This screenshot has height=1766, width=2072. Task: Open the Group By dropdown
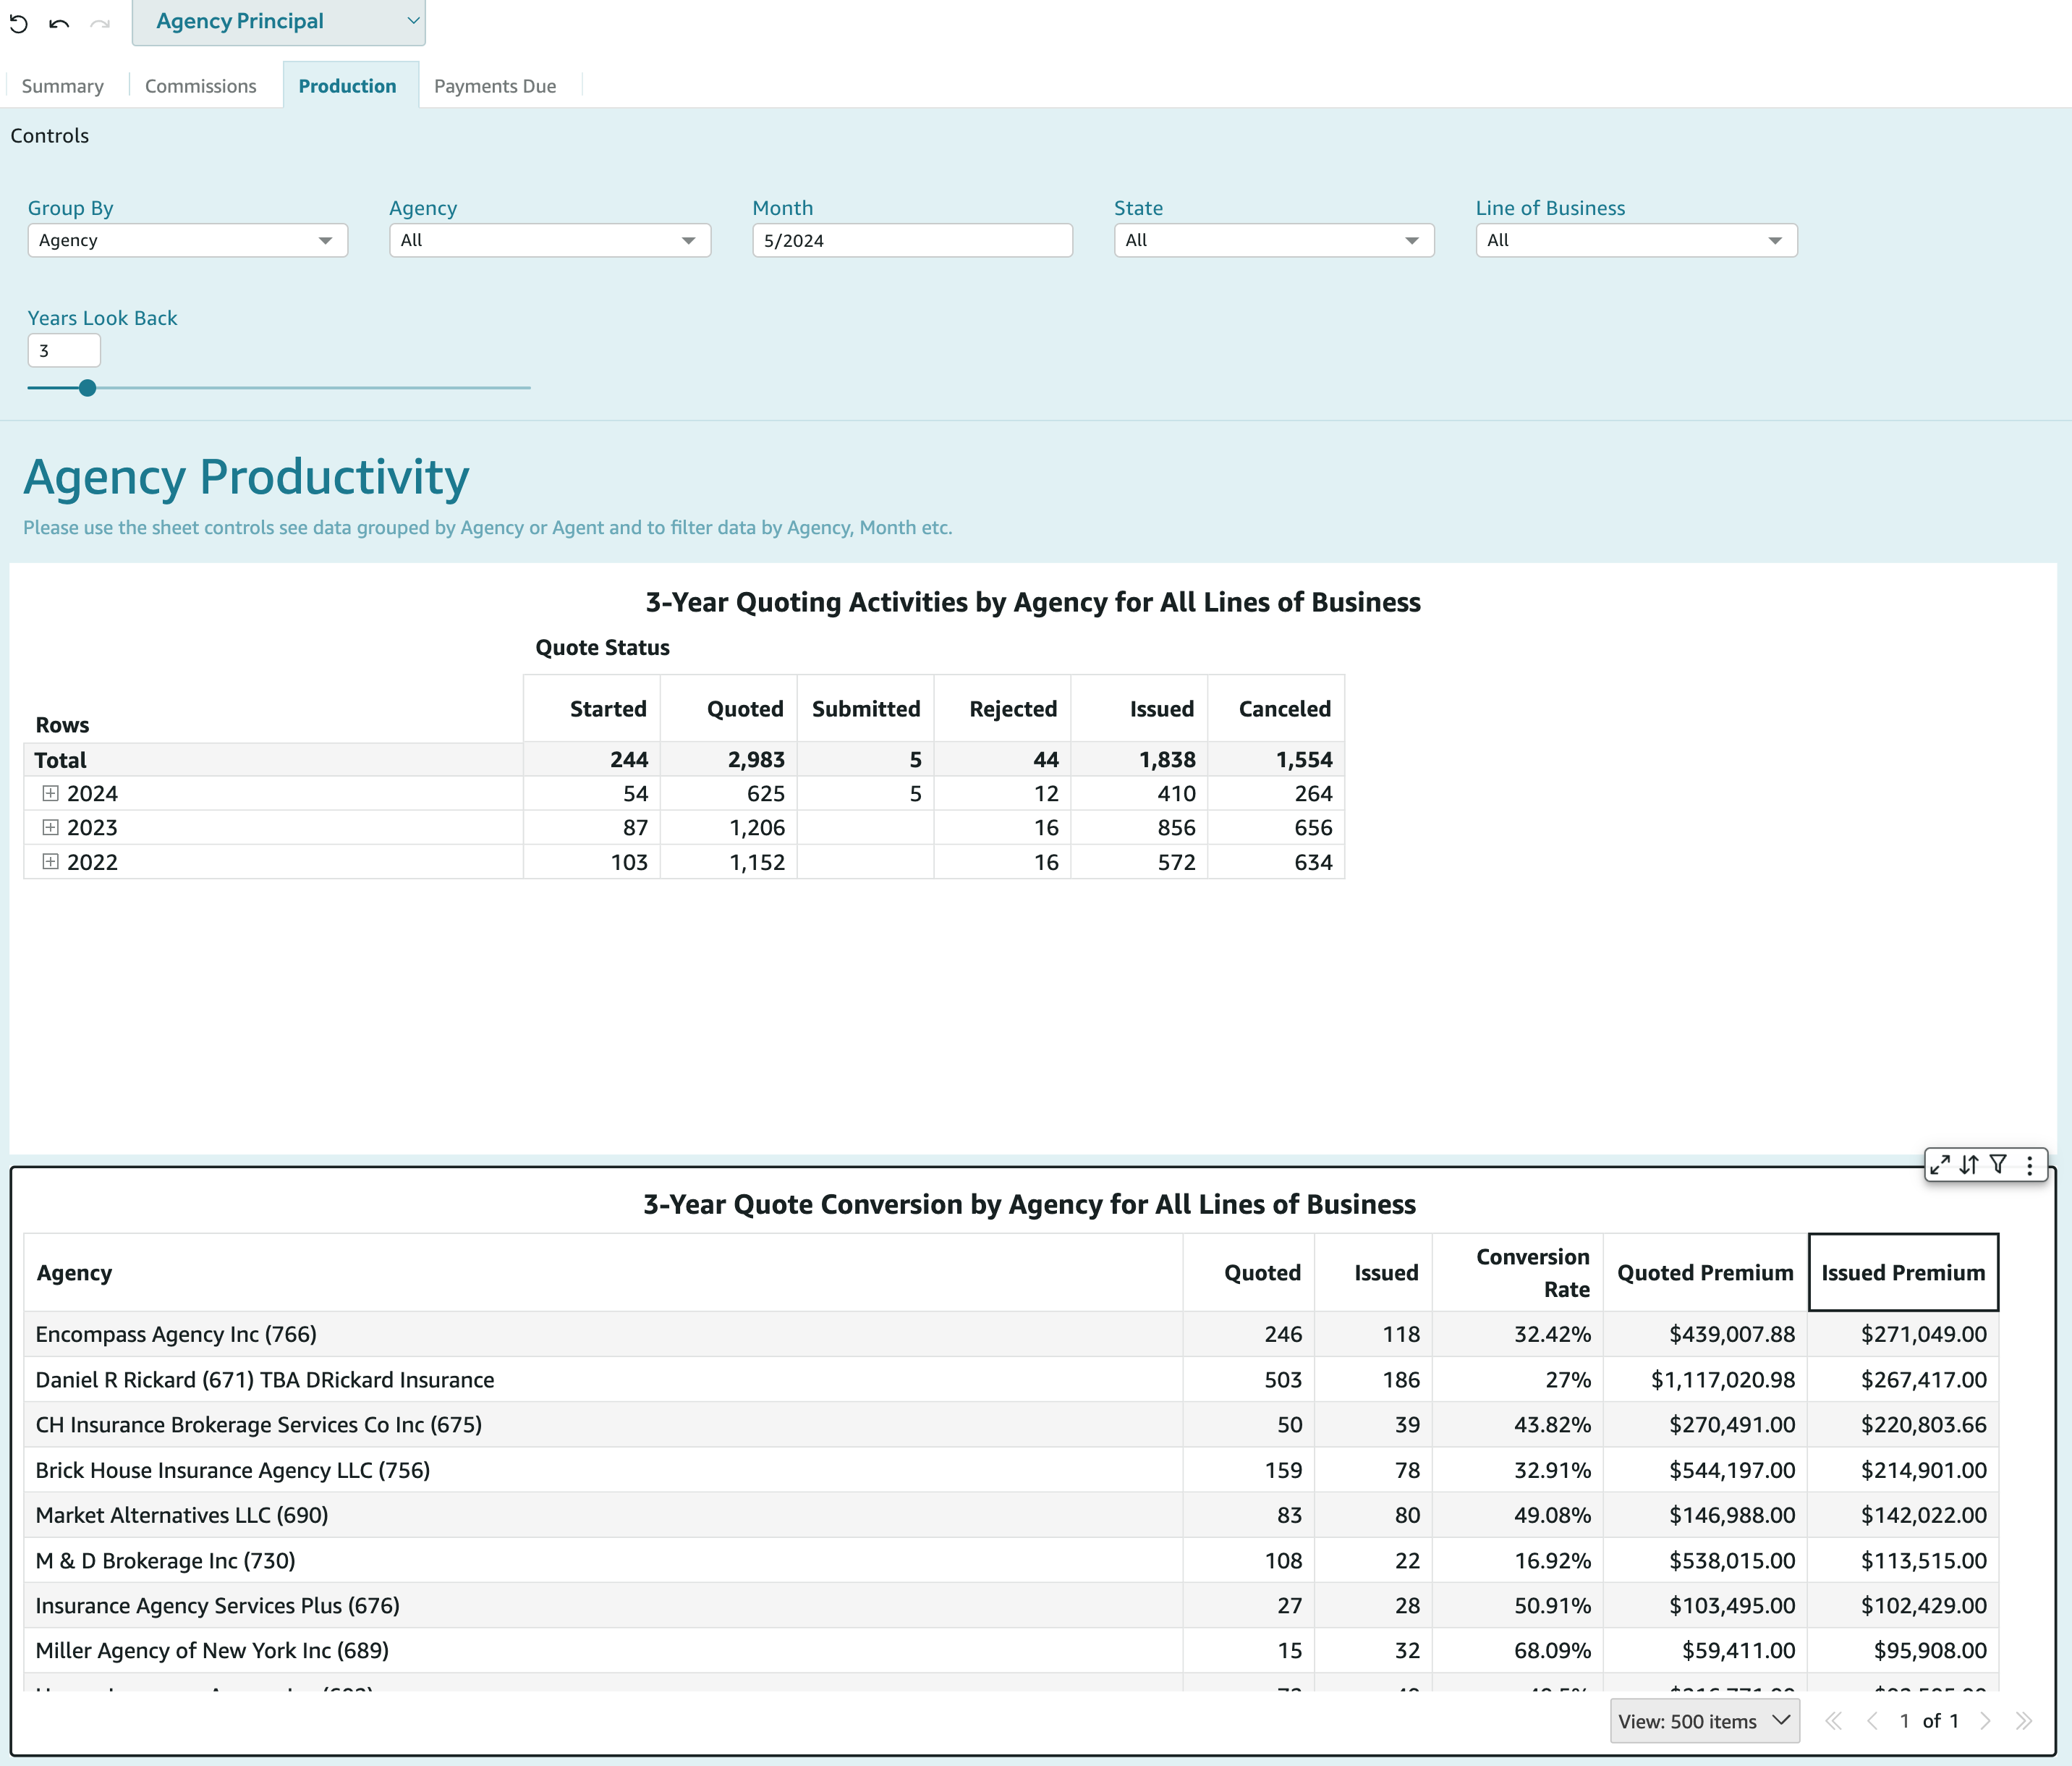click(187, 240)
